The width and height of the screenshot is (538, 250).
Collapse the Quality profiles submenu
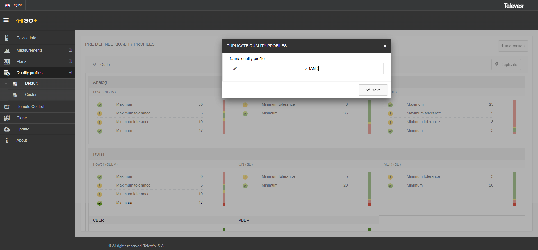point(70,73)
